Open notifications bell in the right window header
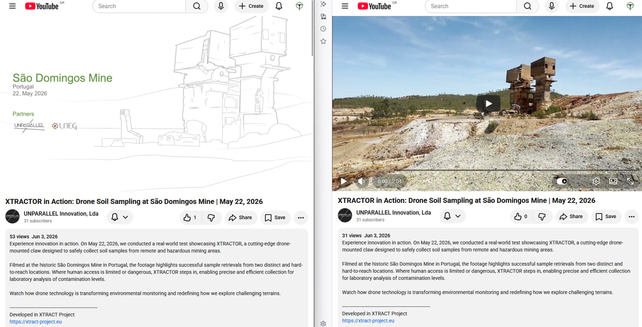Viewport: 642px width, 327px height. click(610, 6)
